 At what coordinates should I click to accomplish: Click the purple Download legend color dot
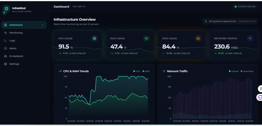click(x=241, y=71)
